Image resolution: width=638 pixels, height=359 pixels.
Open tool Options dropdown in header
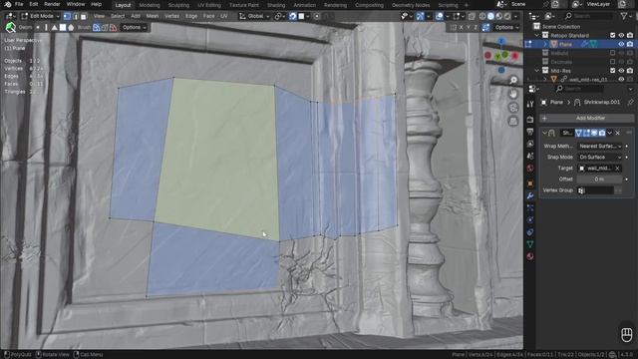[134, 27]
